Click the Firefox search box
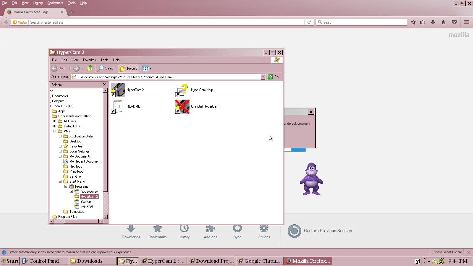Screen dimensions: 473x266 pyautogui.click(x=362, y=22)
